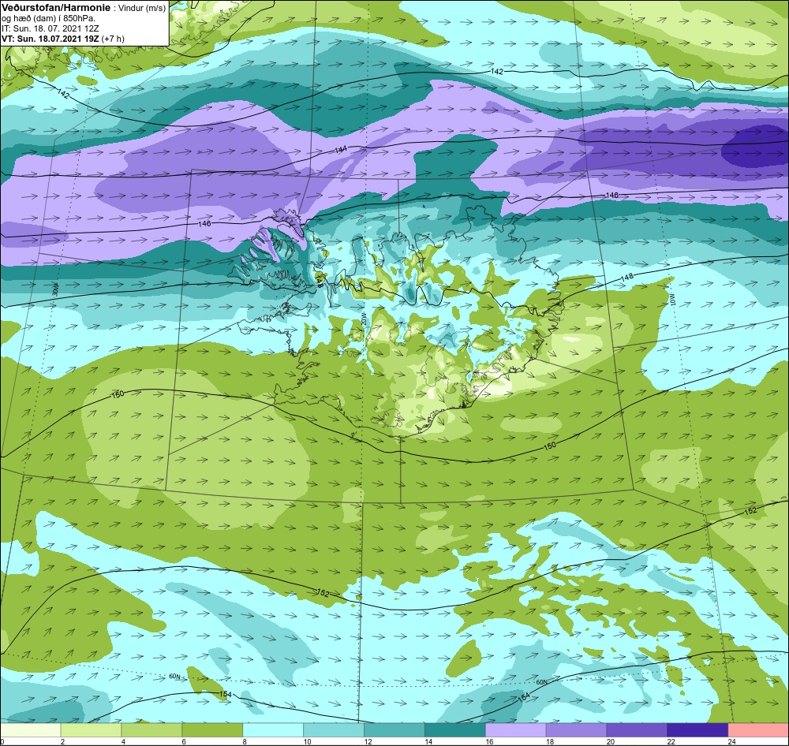This screenshot has height=746, width=789.
Task: Select the 8–10 m/s light cyan legend swatch
Action: click(273, 729)
